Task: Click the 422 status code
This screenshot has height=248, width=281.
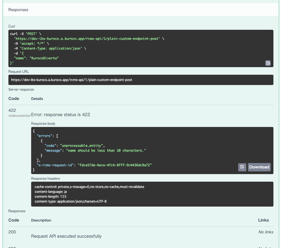Action: (12, 110)
